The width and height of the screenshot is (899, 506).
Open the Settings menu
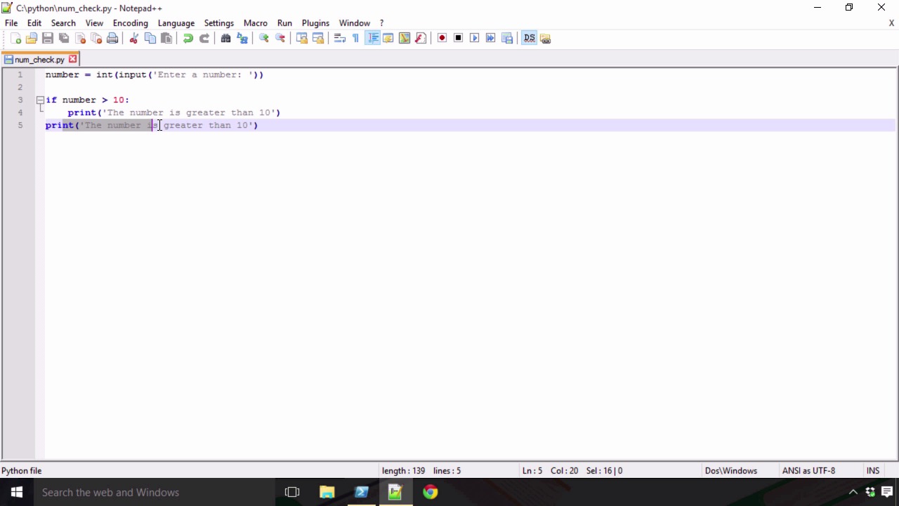[x=219, y=22]
